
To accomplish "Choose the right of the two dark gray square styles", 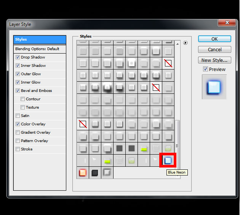I will click(x=132, y=148).
